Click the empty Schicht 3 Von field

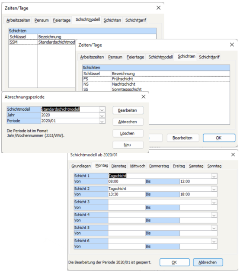127,208
